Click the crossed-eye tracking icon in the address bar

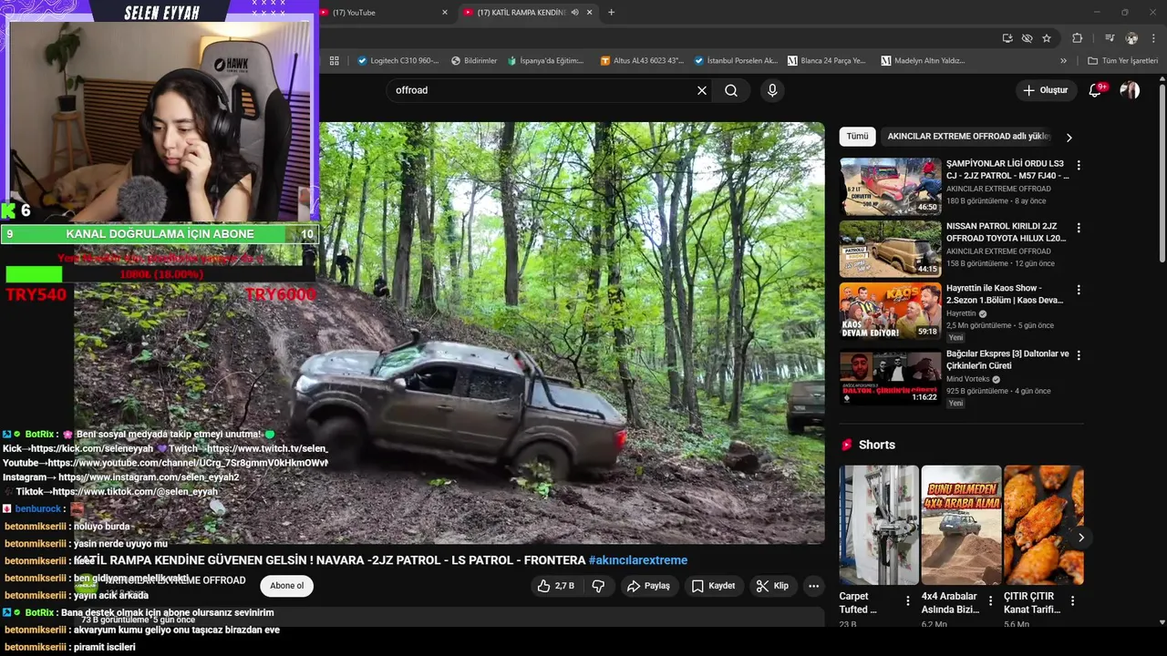(x=1028, y=38)
